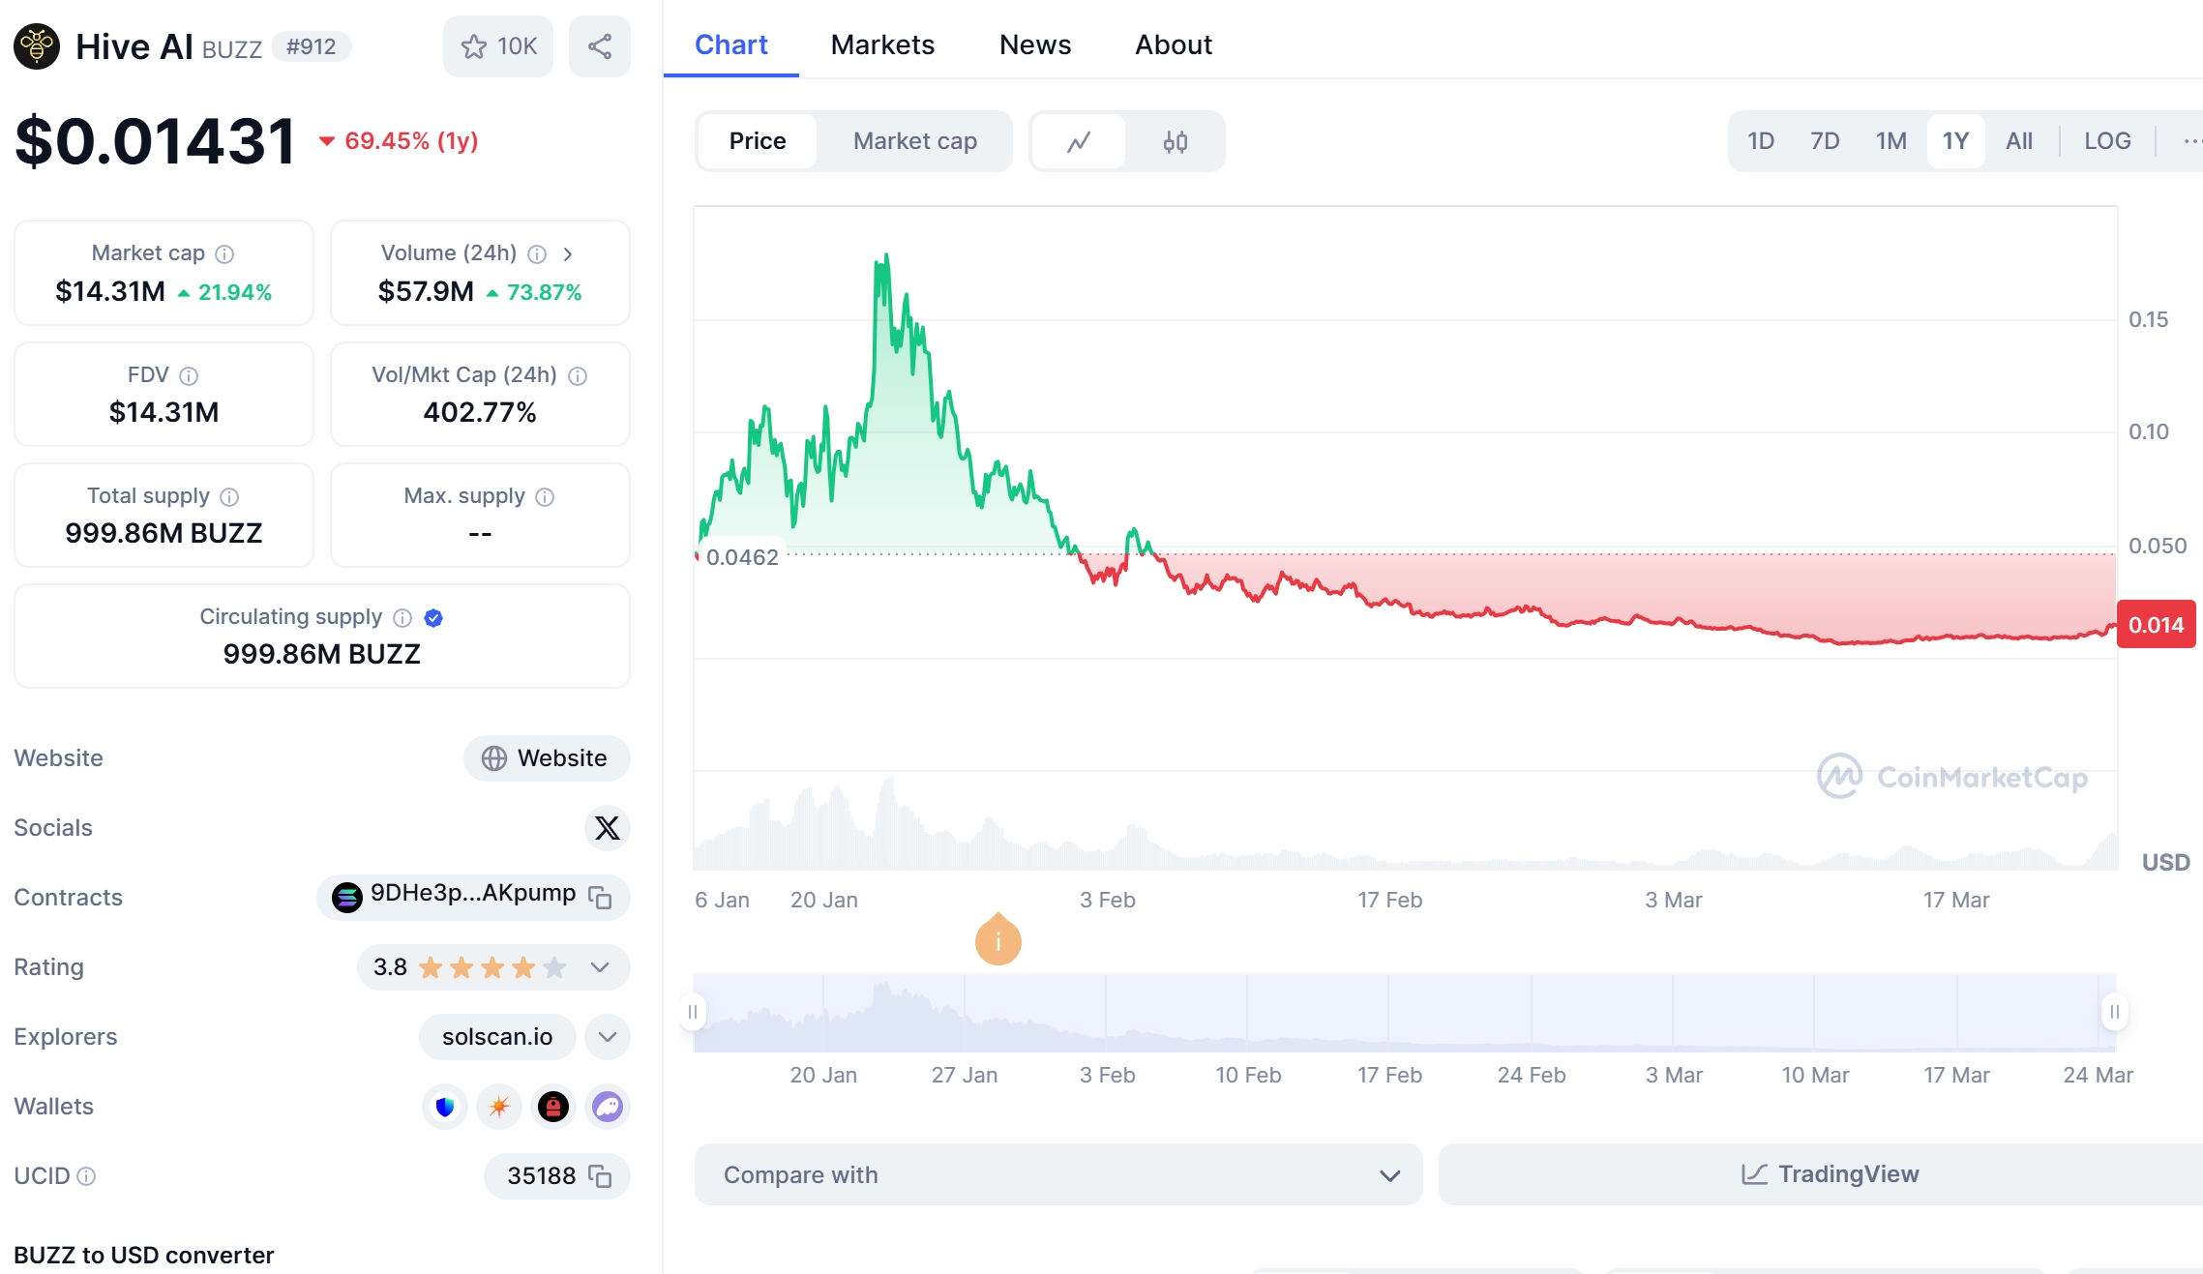Grab the right range slider handle

click(x=2114, y=1012)
